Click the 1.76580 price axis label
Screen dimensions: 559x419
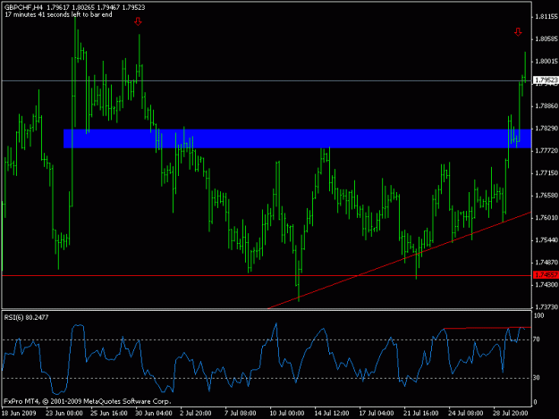coord(546,196)
